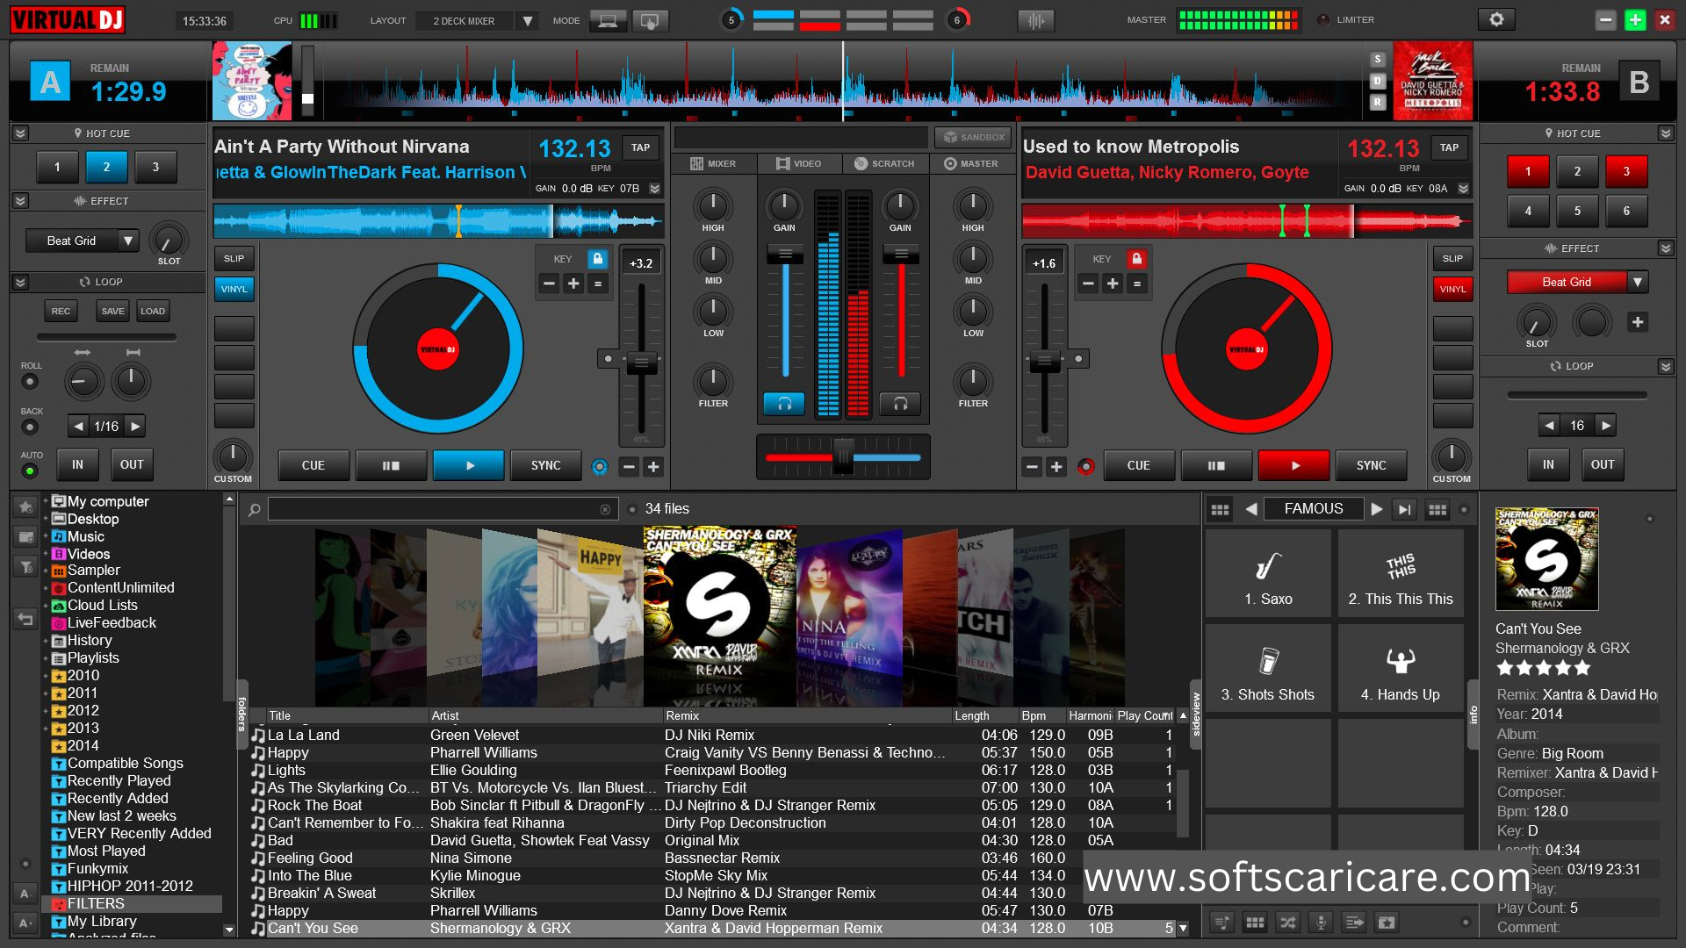Screen dimensions: 1686x948
Task: Click deck A pitch fader handle
Action: point(642,362)
